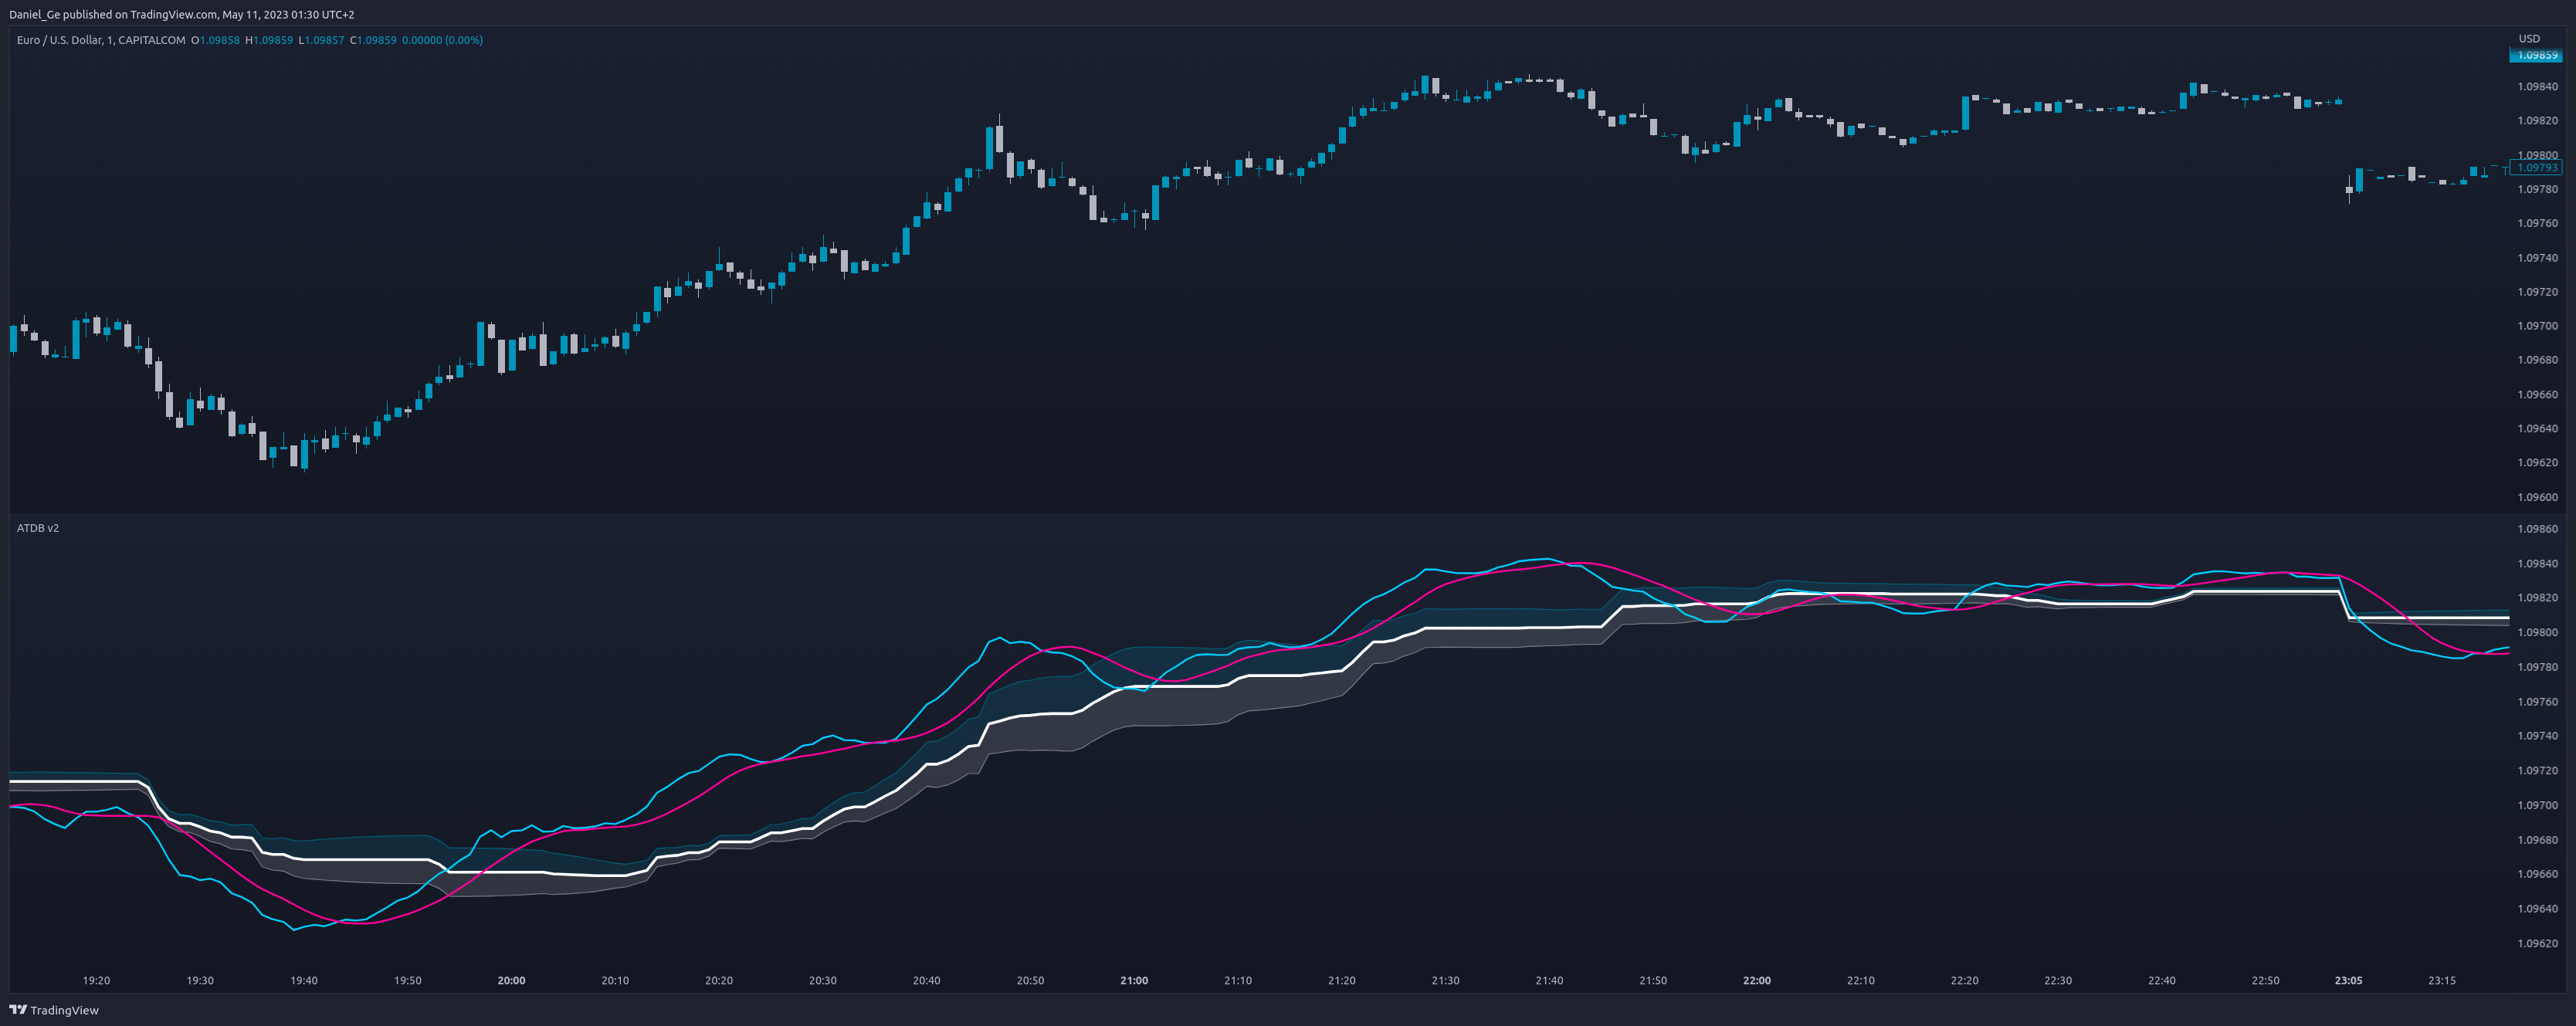This screenshot has height=1026, width=2576.
Task: Click the 21:10 time axis label
Action: (1238, 981)
